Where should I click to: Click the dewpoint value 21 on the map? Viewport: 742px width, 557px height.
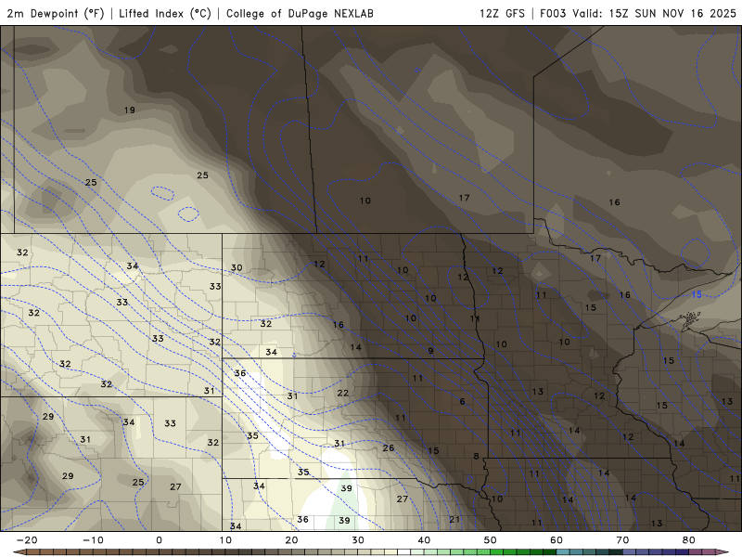click(454, 520)
